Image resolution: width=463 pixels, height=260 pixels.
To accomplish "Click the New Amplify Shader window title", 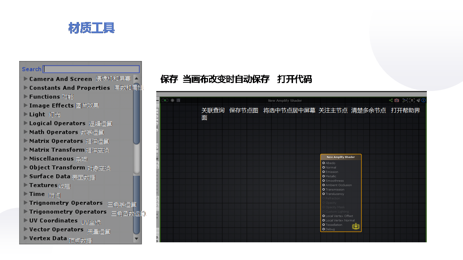I will click(x=285, y=100).
